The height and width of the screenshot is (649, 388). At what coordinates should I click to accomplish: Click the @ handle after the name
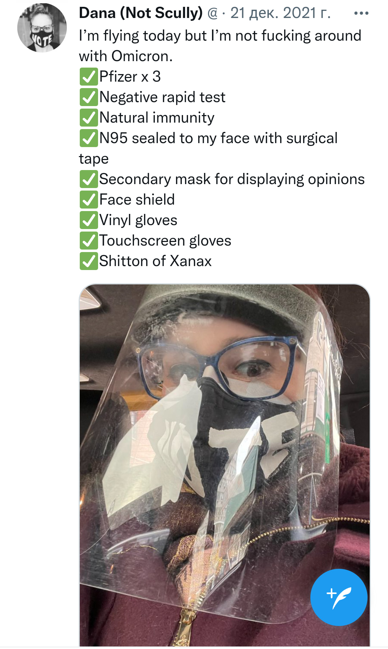(213, 13)
